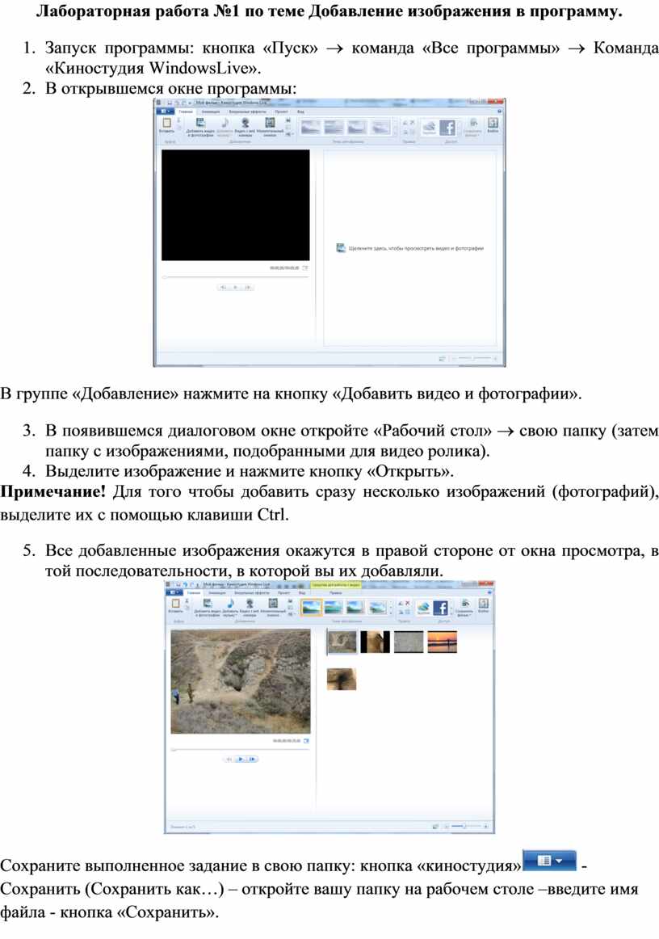The width and height of the screenshot is (659, 939).
Task: Click the Facebook icon in the black-preview window
Action: tap(447, 127)
